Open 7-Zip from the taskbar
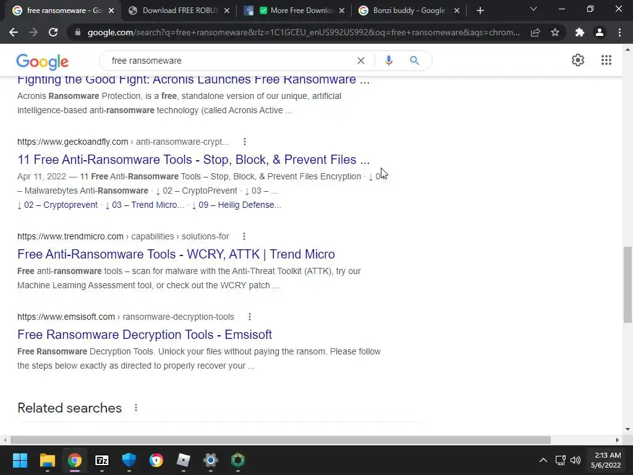 (x=102, y=460)
